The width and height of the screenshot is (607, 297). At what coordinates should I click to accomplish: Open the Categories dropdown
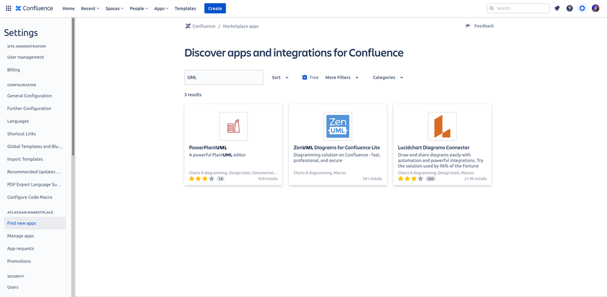click(388, 77)
